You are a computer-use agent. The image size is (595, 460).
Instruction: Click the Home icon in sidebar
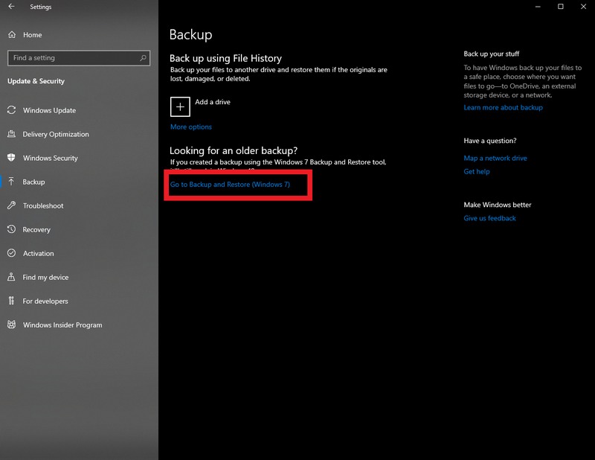pyautogui.click(x=11, y=35)
